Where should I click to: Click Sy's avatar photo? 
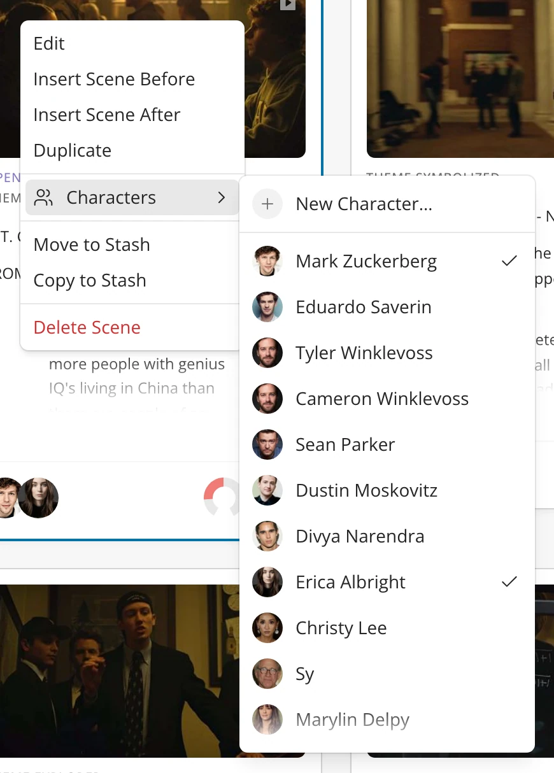(267, 674)
